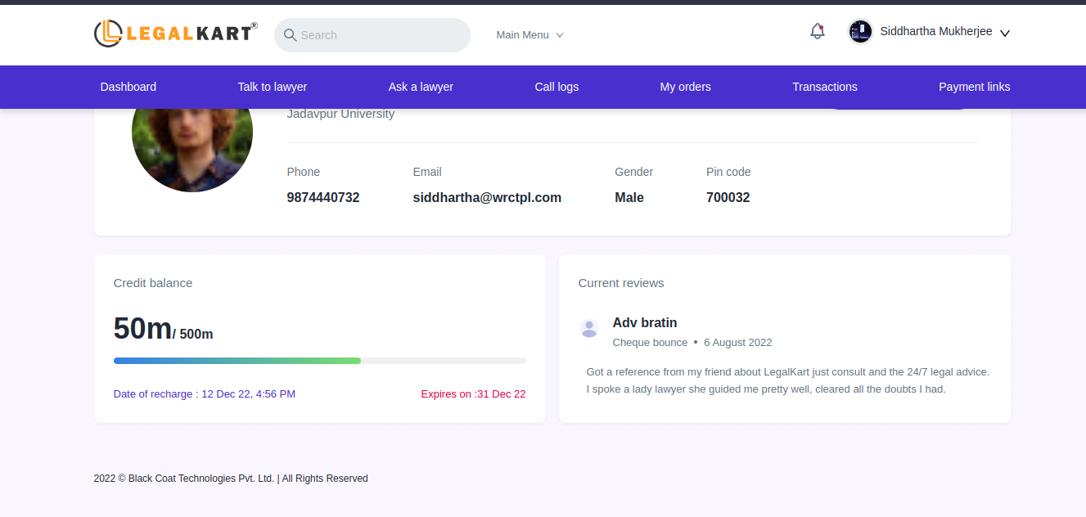Open the Talk to lawyer section
This screenshot has height=517, width=1086.
pos(273,87)
